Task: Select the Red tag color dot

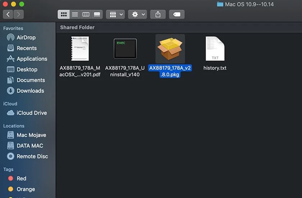Action: tap(10, 179)
